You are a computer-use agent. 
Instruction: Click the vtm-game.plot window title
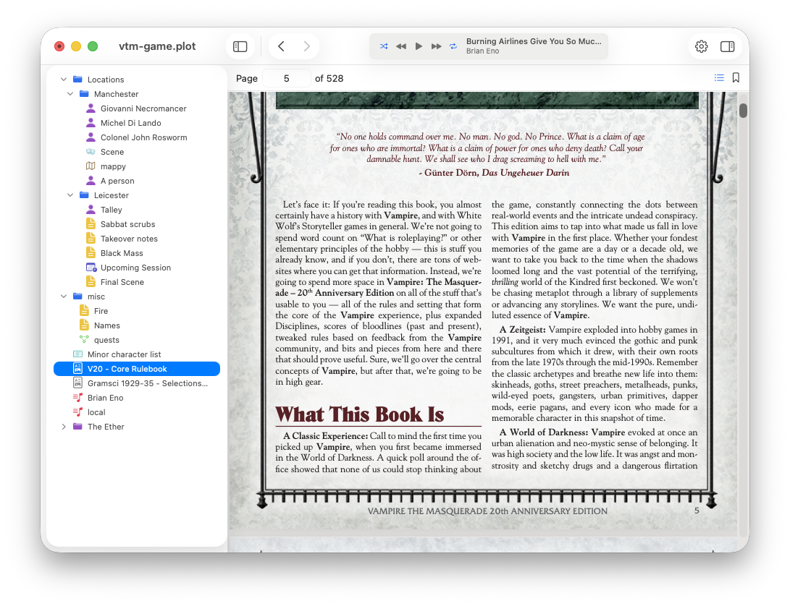click(157, 46)
